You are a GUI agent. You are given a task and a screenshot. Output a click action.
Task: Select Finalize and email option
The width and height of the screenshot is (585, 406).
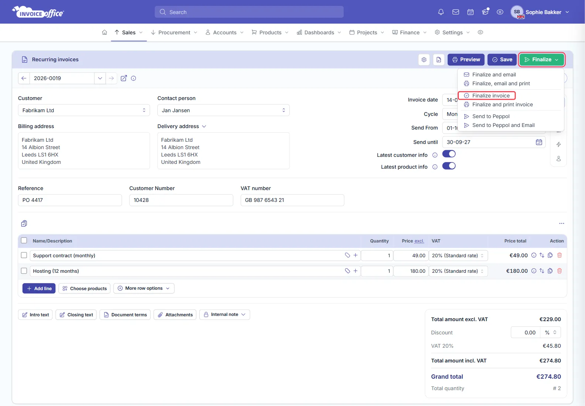pos(494,75)
